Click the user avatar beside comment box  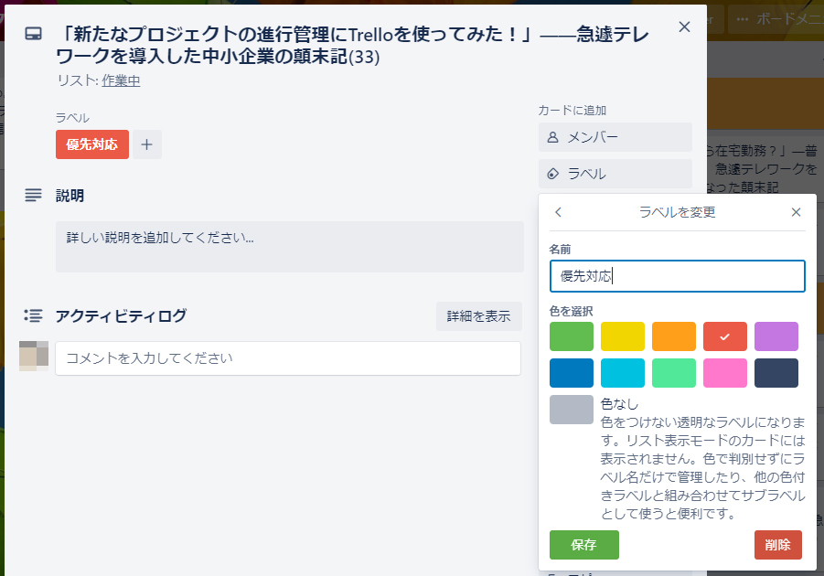click(34, 356)
